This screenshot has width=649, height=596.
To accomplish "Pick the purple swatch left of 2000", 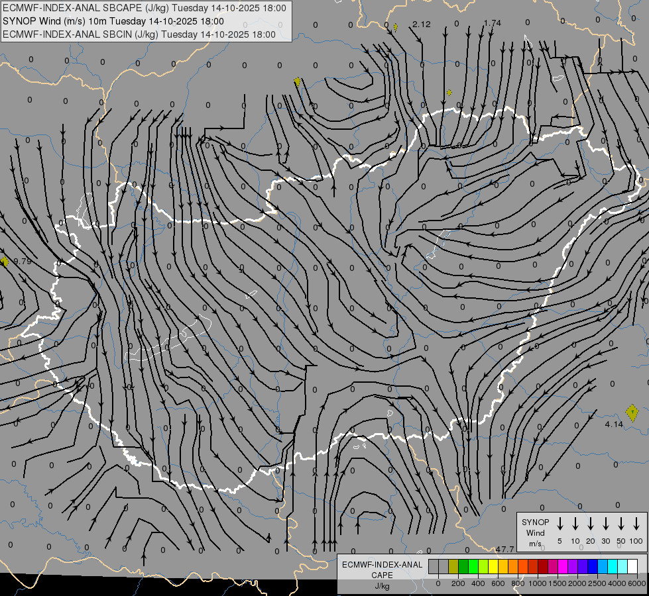I will tap(573, 566).
